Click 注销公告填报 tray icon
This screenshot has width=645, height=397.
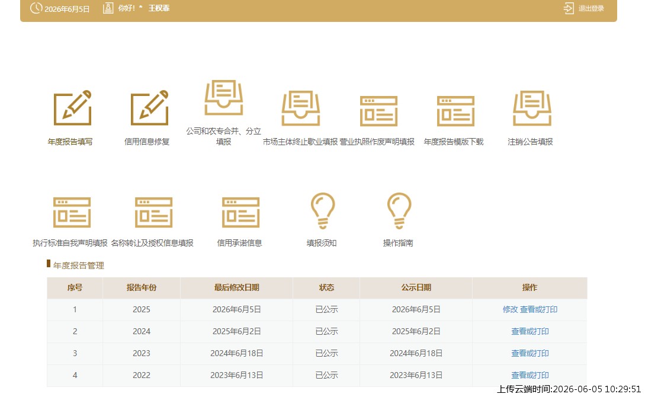532,108
